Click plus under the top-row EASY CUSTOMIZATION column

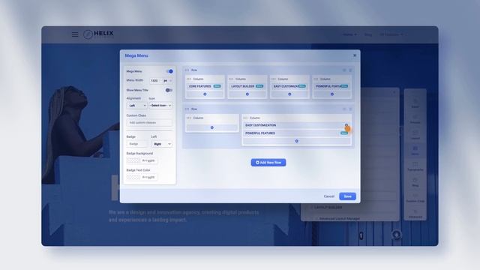tap(289, 94)
